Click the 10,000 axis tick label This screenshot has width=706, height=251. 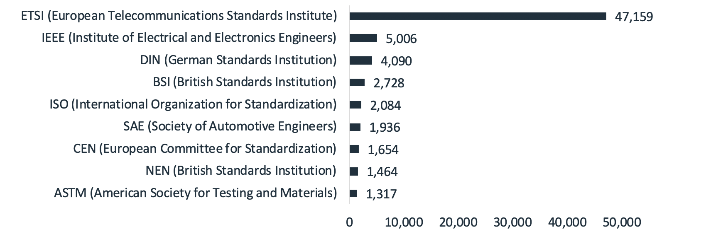tap(404, 222)
